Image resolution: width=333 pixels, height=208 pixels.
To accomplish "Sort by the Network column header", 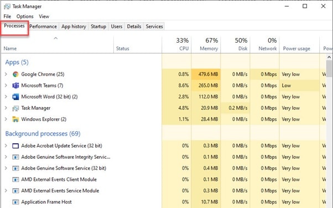I will [264, 45].
